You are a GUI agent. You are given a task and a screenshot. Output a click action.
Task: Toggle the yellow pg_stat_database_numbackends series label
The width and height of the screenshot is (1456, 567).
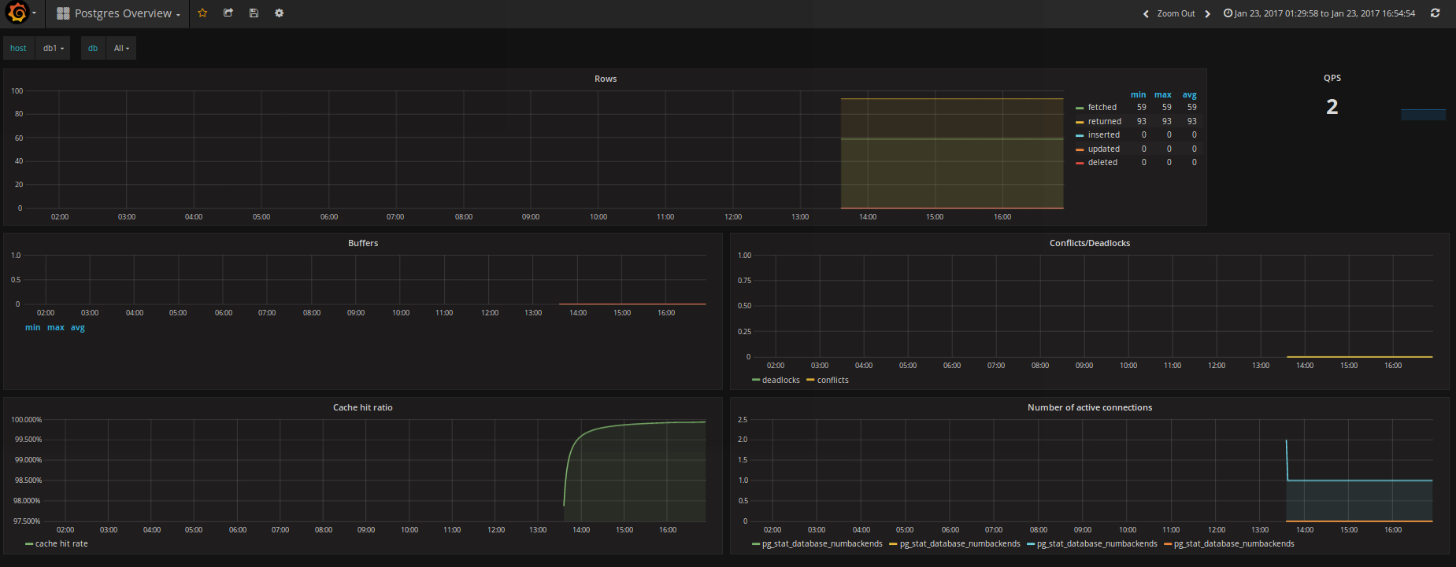pos(960,543)
